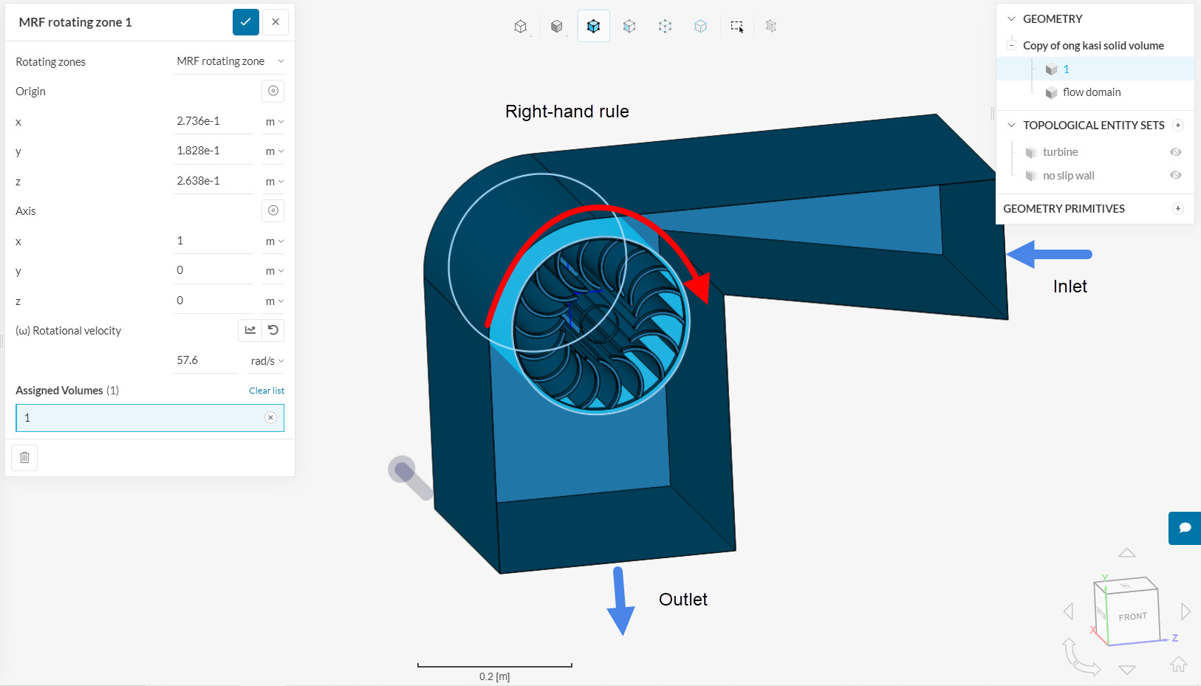1201x686 pixels.
Task: Add a new topological entity set
Action: click(x=1178, y=126)
